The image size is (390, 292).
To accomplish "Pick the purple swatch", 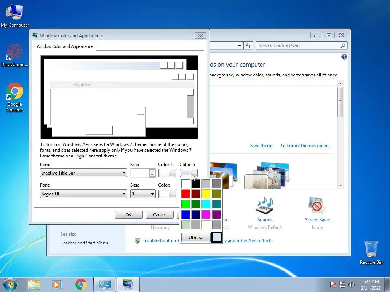I will pyautogui.click(x=216, y=214).
